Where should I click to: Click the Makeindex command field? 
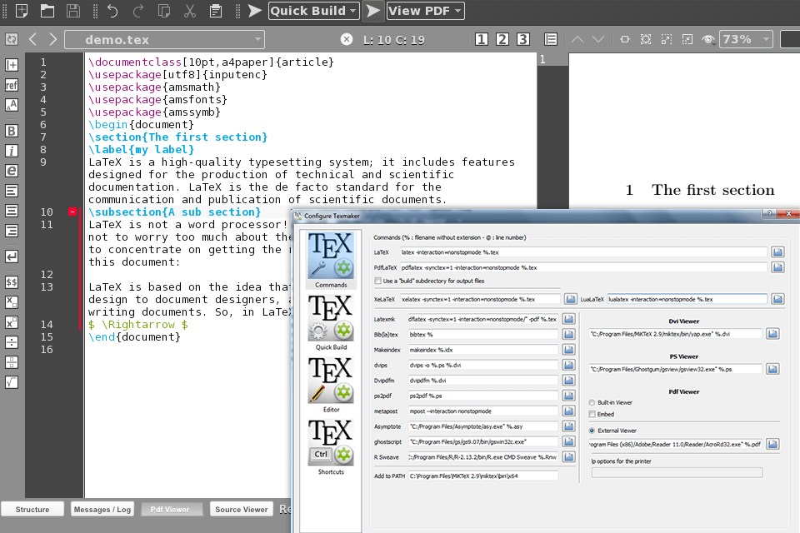coord(482,350)
